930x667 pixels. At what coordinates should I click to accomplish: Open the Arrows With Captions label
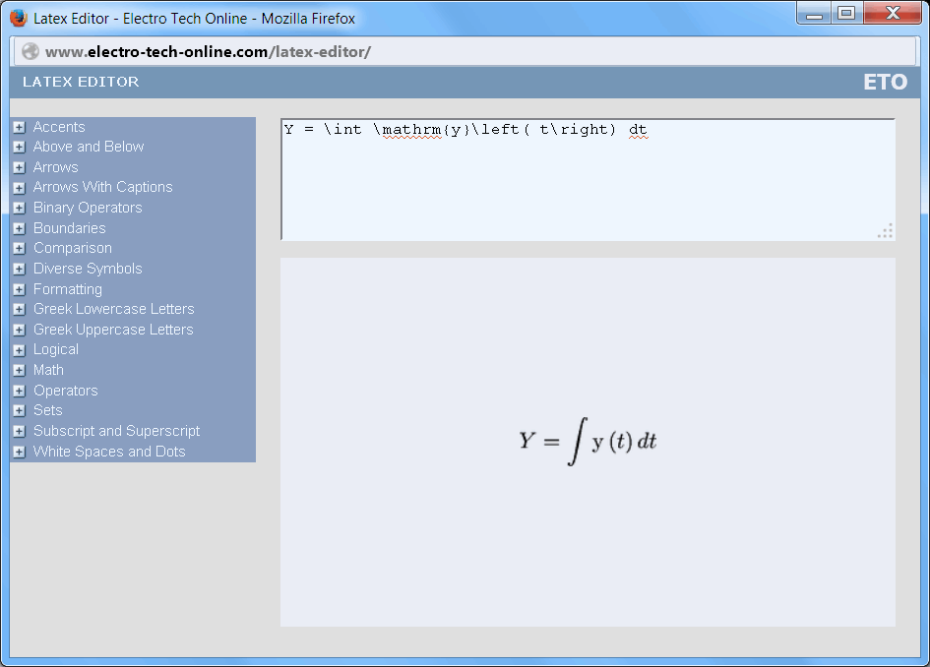[103, 187]
